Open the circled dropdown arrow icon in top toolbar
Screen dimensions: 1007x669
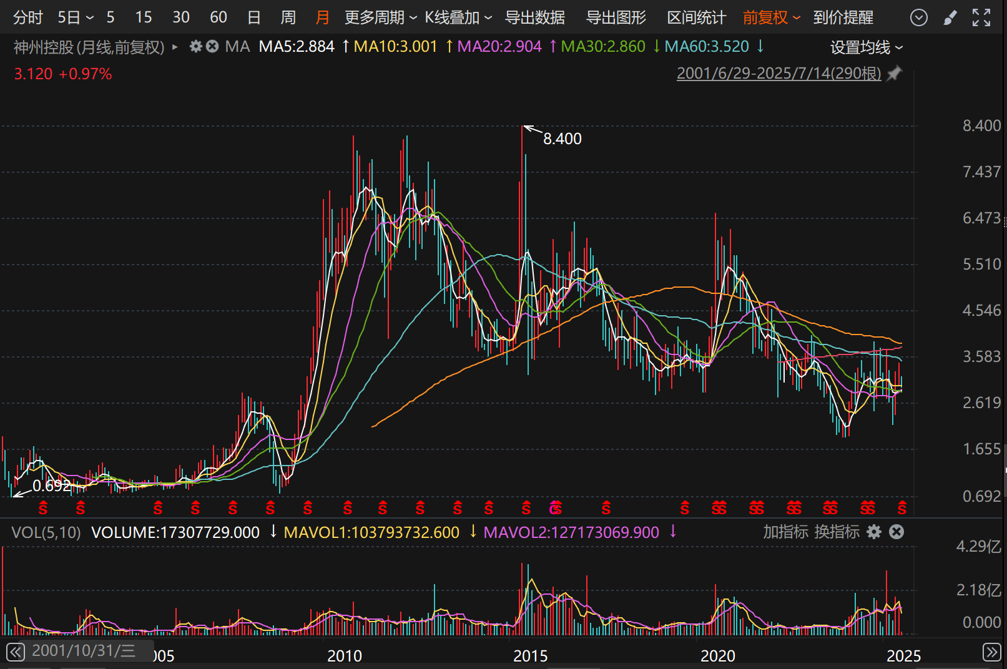pyautogui.click(x=918, y=17)
